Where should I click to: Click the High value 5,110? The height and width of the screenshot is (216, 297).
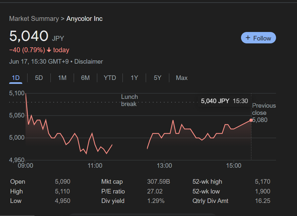[63, 191]
